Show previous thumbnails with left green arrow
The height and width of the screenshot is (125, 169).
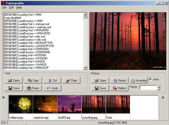(x=3, y=97)
